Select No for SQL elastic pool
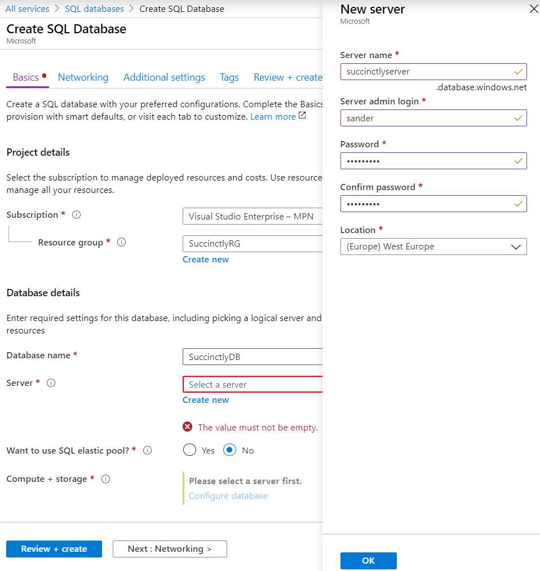 228,450
